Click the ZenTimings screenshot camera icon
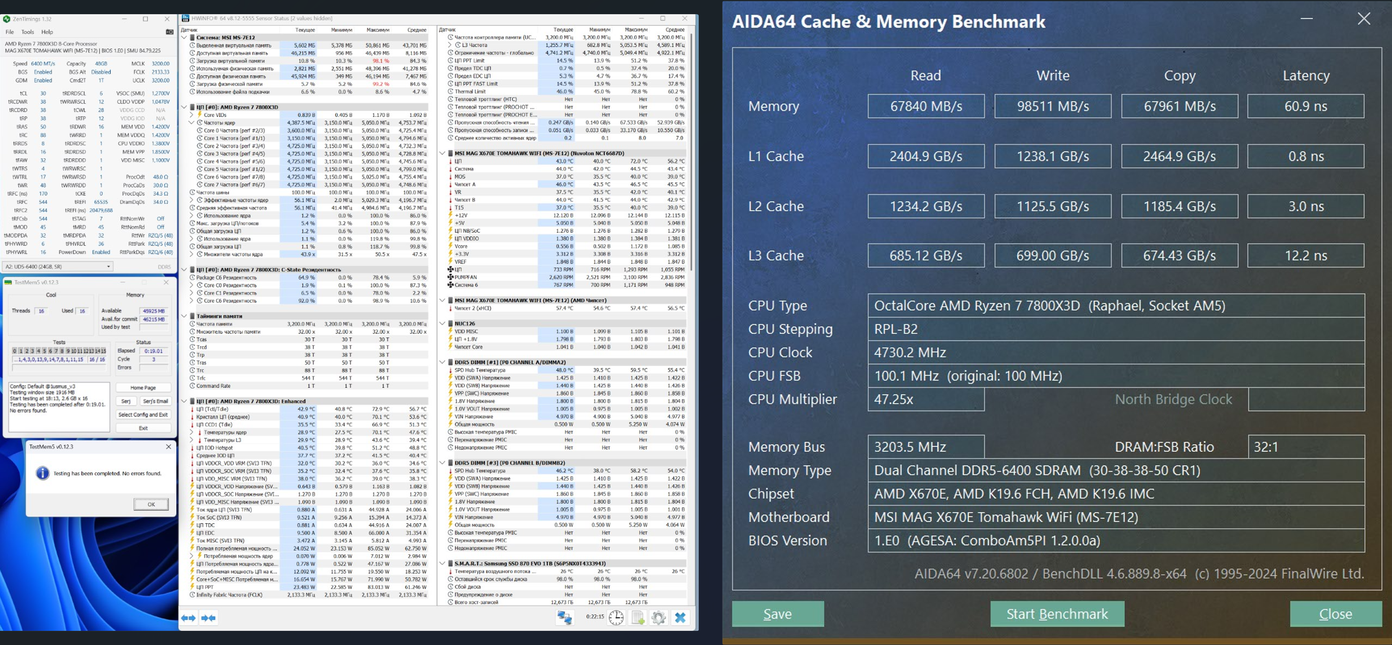This screenshot has height=645, width=1392. 169,32
